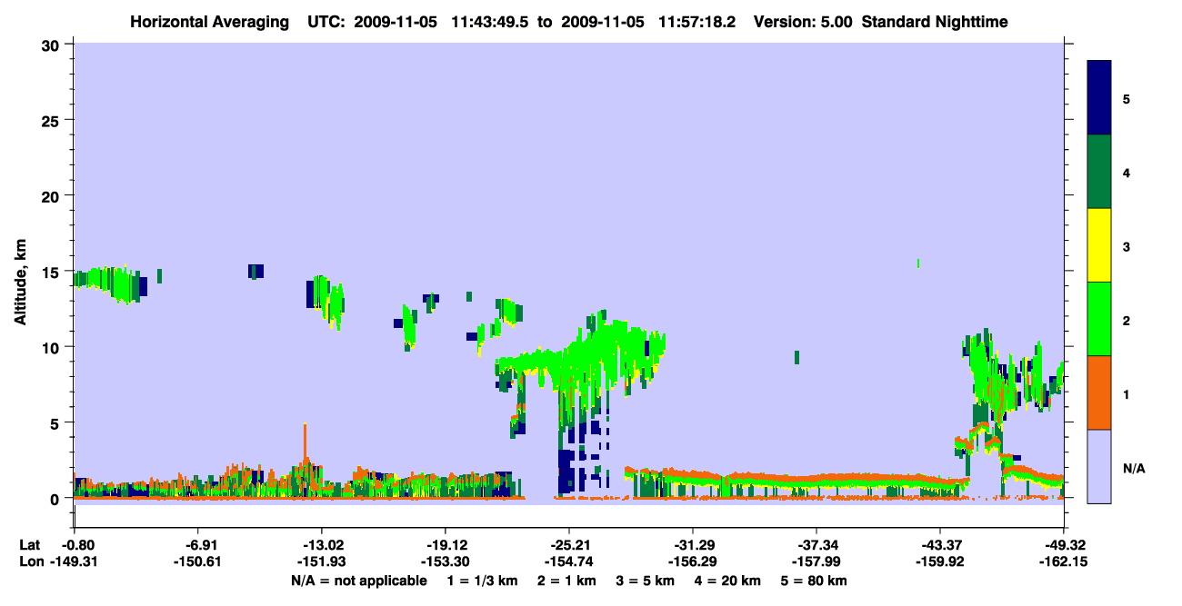Click the 'N/A = not applicable' legend text
The height and width of the screenshot is (606, 1182).
tap(358, 581)
